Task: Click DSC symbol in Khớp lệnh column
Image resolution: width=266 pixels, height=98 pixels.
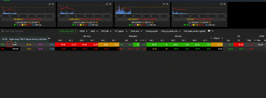Action: (x=122, y=49)
